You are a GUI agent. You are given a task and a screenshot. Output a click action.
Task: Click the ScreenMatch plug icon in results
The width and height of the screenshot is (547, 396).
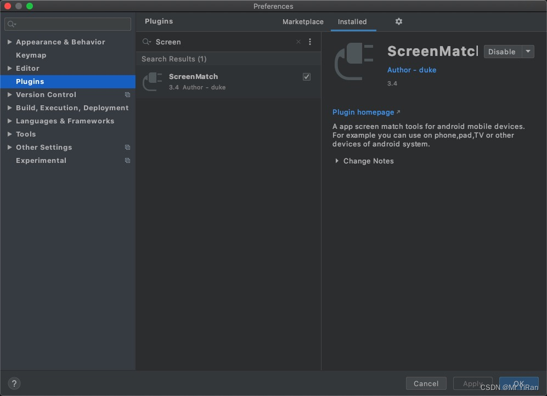153,82
